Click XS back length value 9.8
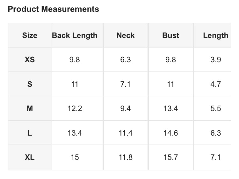Viewport: 239px width, 179px height. (75, 60)
